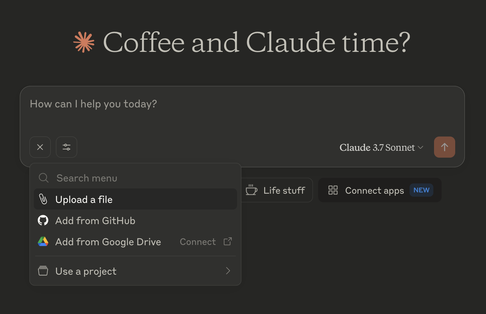Click the coffee cup icon on Life stuff

tap(251, 190)
